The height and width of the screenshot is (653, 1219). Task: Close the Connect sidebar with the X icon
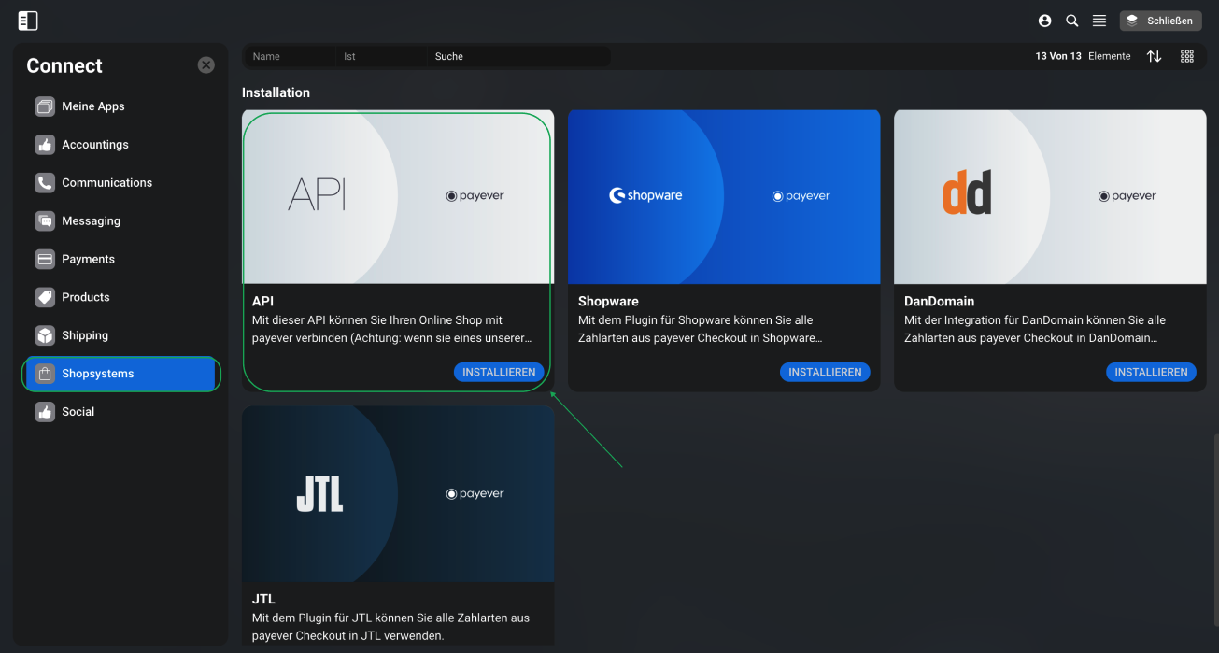coord(206,65)
